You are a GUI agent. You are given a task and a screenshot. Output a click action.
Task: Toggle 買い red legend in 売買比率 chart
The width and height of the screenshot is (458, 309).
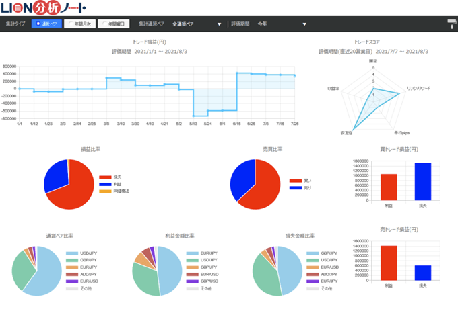click(x=300, y=181)
